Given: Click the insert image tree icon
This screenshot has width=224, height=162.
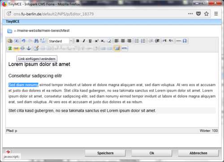Looking at the screenshot, I should coord(10,48).
